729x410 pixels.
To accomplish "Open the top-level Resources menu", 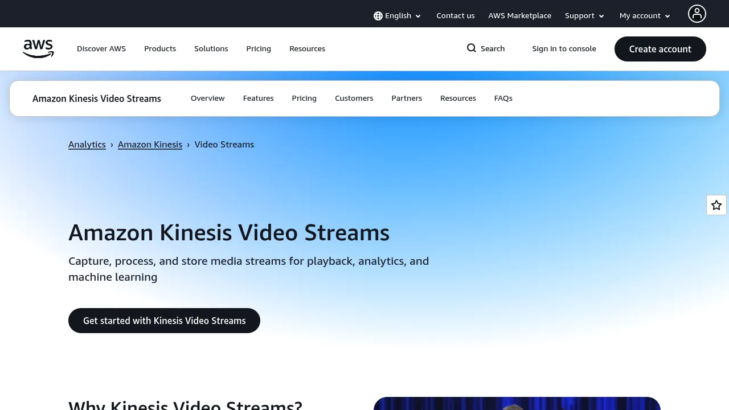I will pyautogui.click(x=308, y=49).
